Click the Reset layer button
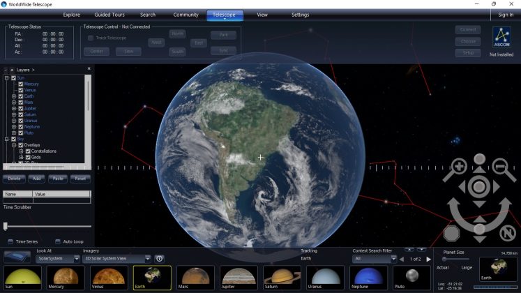 [x=80, y=179]
